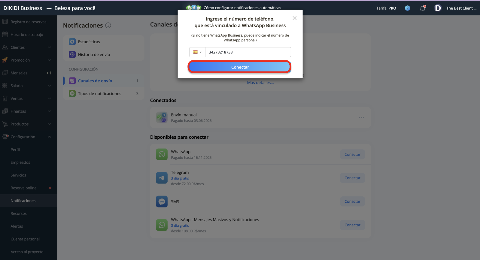The width and height of the screenshot is (480, 260).
Task: Open the Registro de reservas sidebar icon
Action: coord(5,22)
